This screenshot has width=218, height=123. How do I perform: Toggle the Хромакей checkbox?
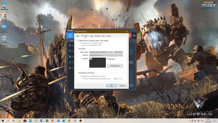[108, 59]
